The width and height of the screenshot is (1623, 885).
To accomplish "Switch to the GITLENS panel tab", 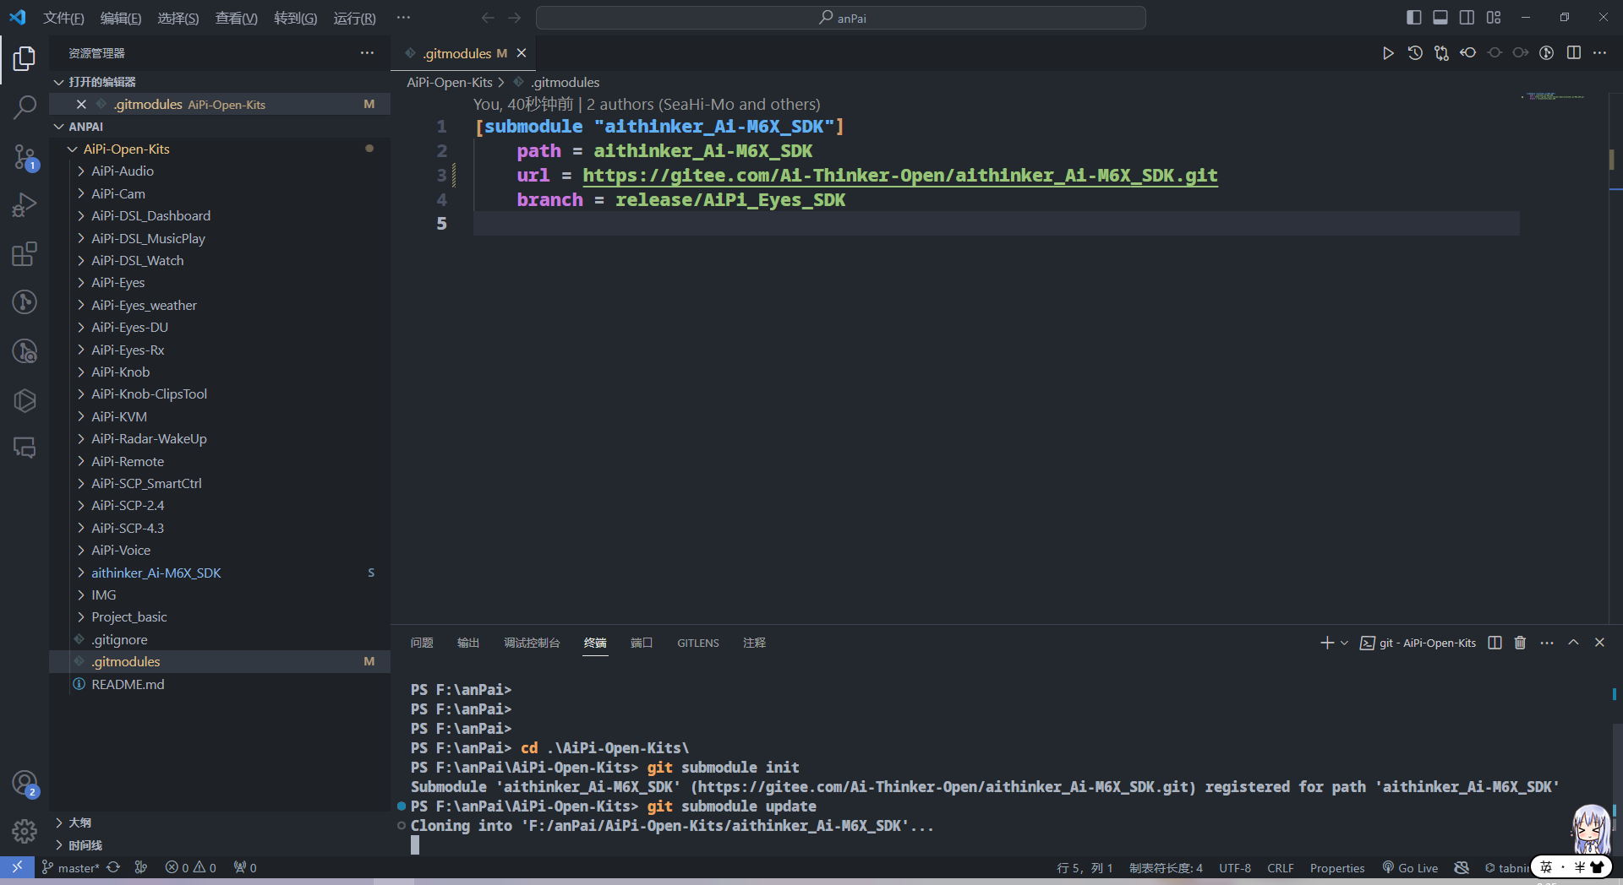I will 697,643.
